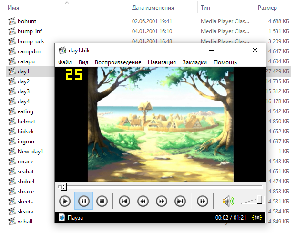Click the status bar file icon near Пауза

point(61,217)
